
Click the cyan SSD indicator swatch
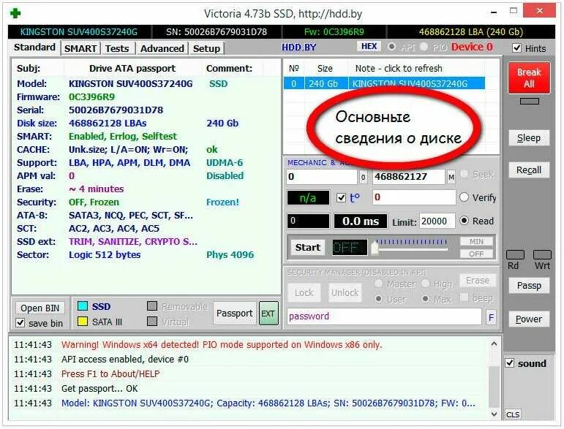click(83, 306)
